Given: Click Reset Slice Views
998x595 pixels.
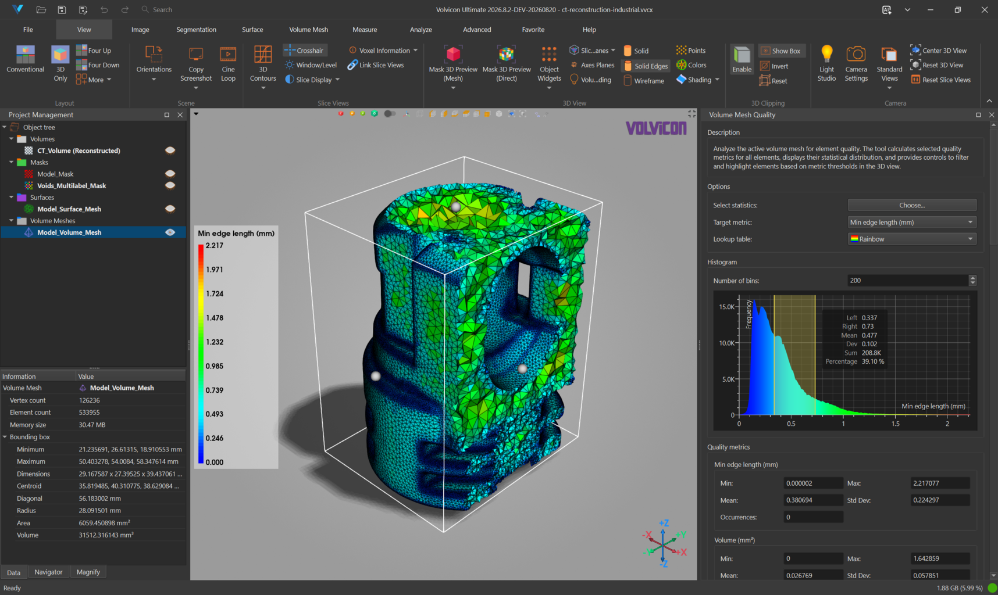Looking at the screenshot, I should (940, 80).
